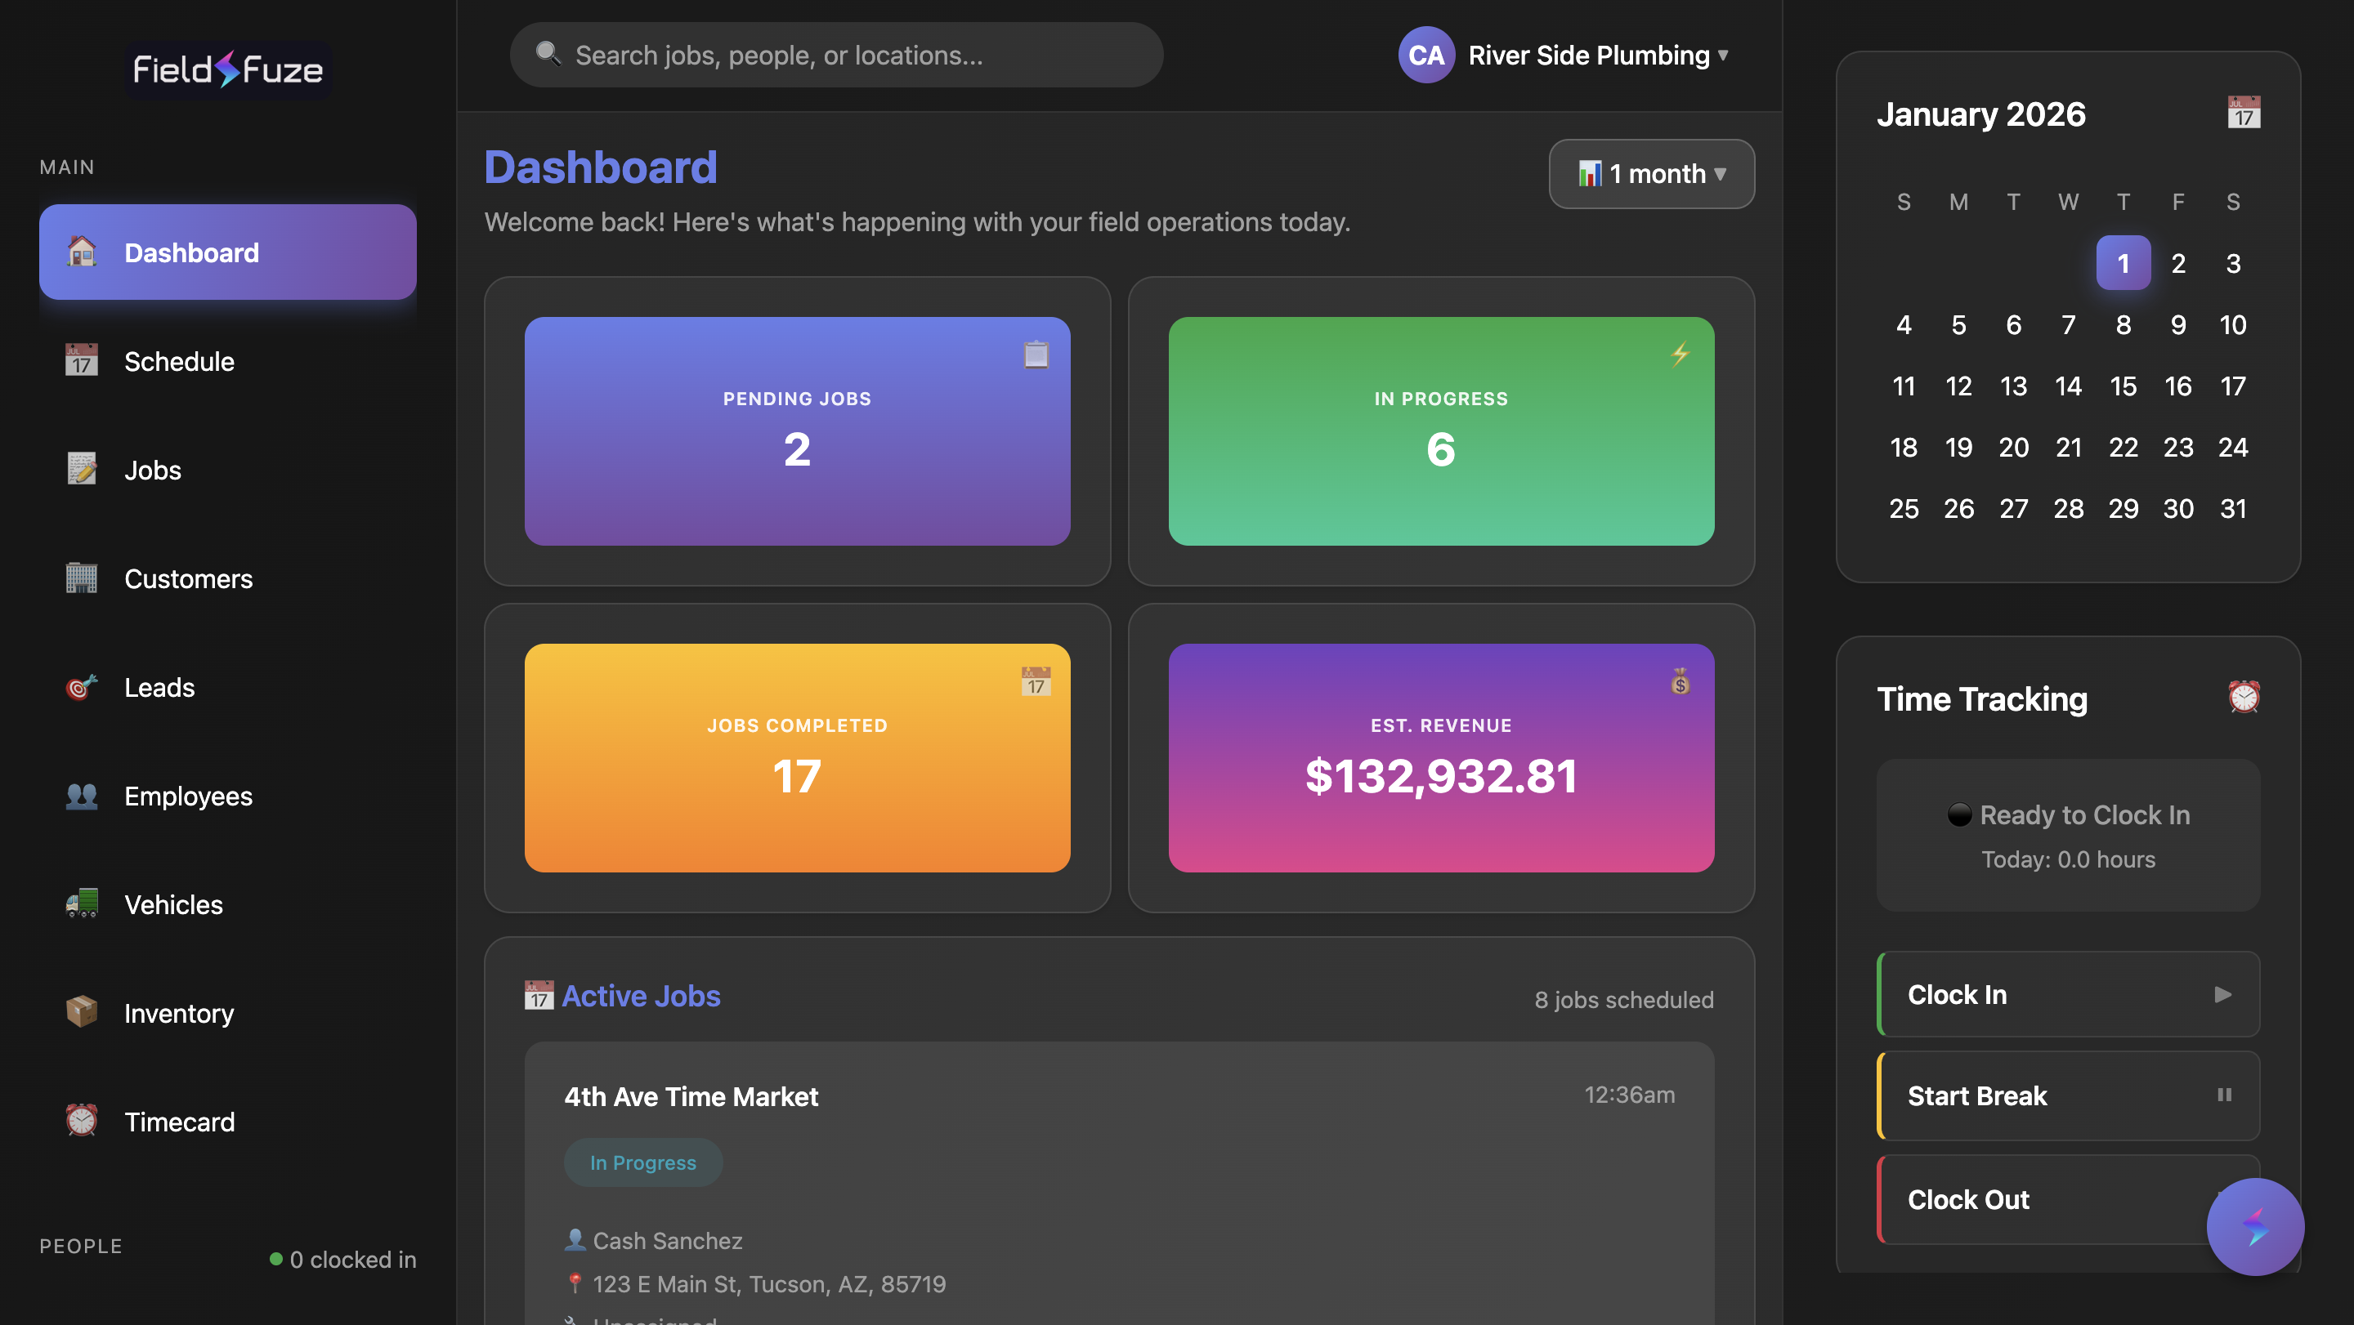Open the 1 month time range dropdown
The image size is (2354, 1325).
click(x=1650, y=173)
